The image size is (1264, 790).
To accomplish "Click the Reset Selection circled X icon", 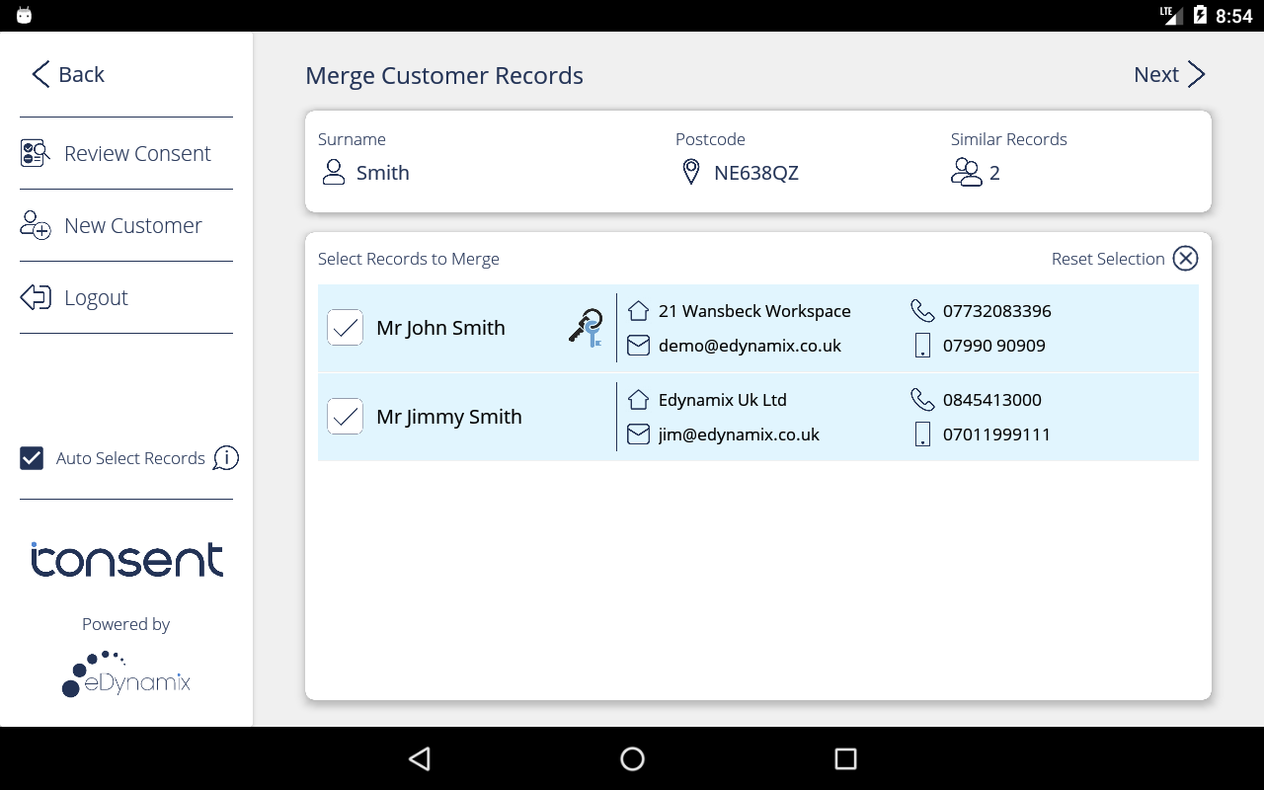I will [x=1185, y=259].
